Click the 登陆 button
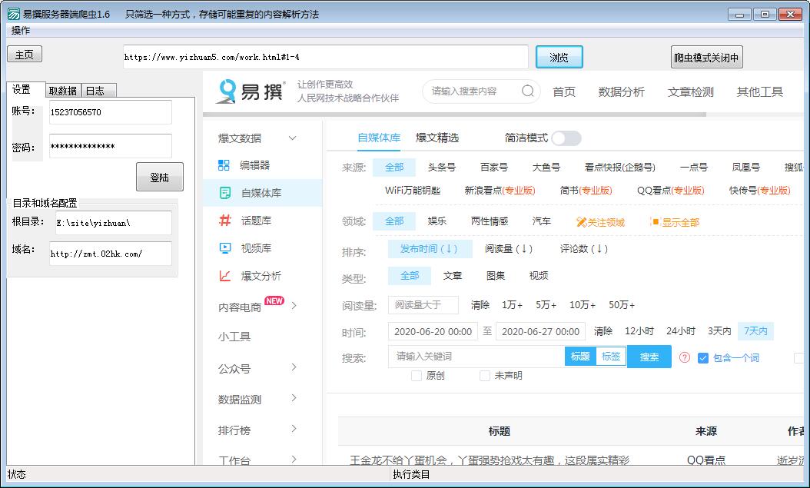Viewport: 810px width, 488px height. (160, 177)
